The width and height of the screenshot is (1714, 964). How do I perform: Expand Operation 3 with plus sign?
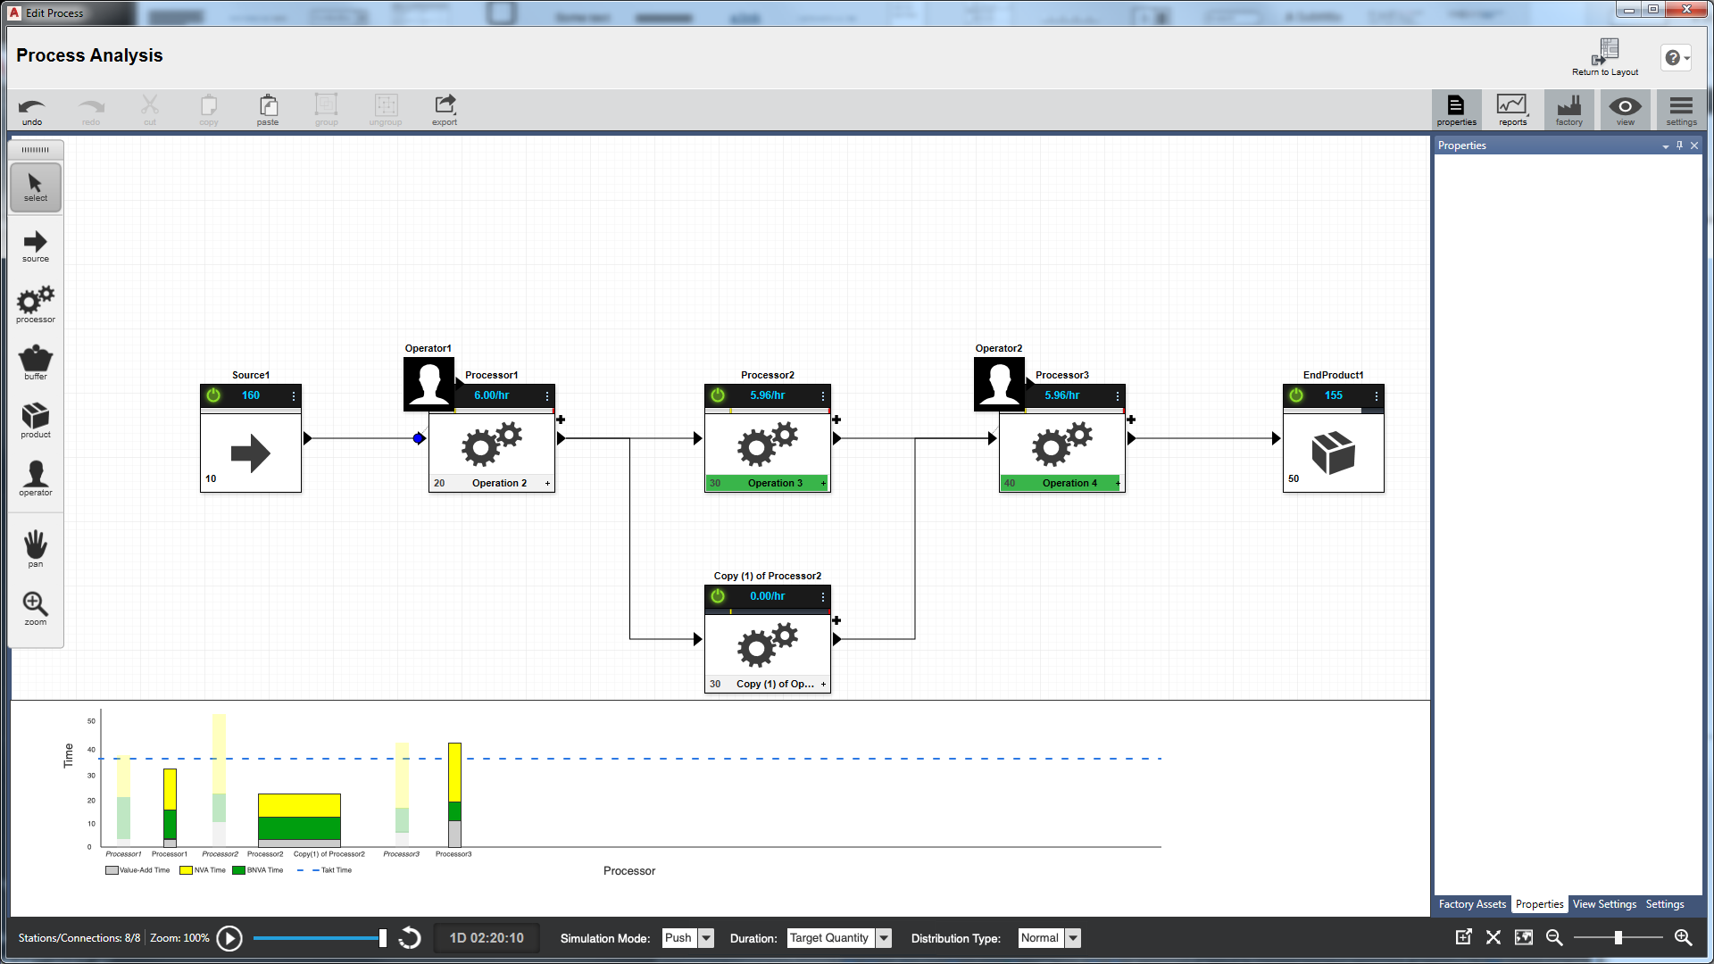[x=823, y=484]
